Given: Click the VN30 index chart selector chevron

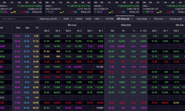Looking at the screenshot, I should (52, 6).
